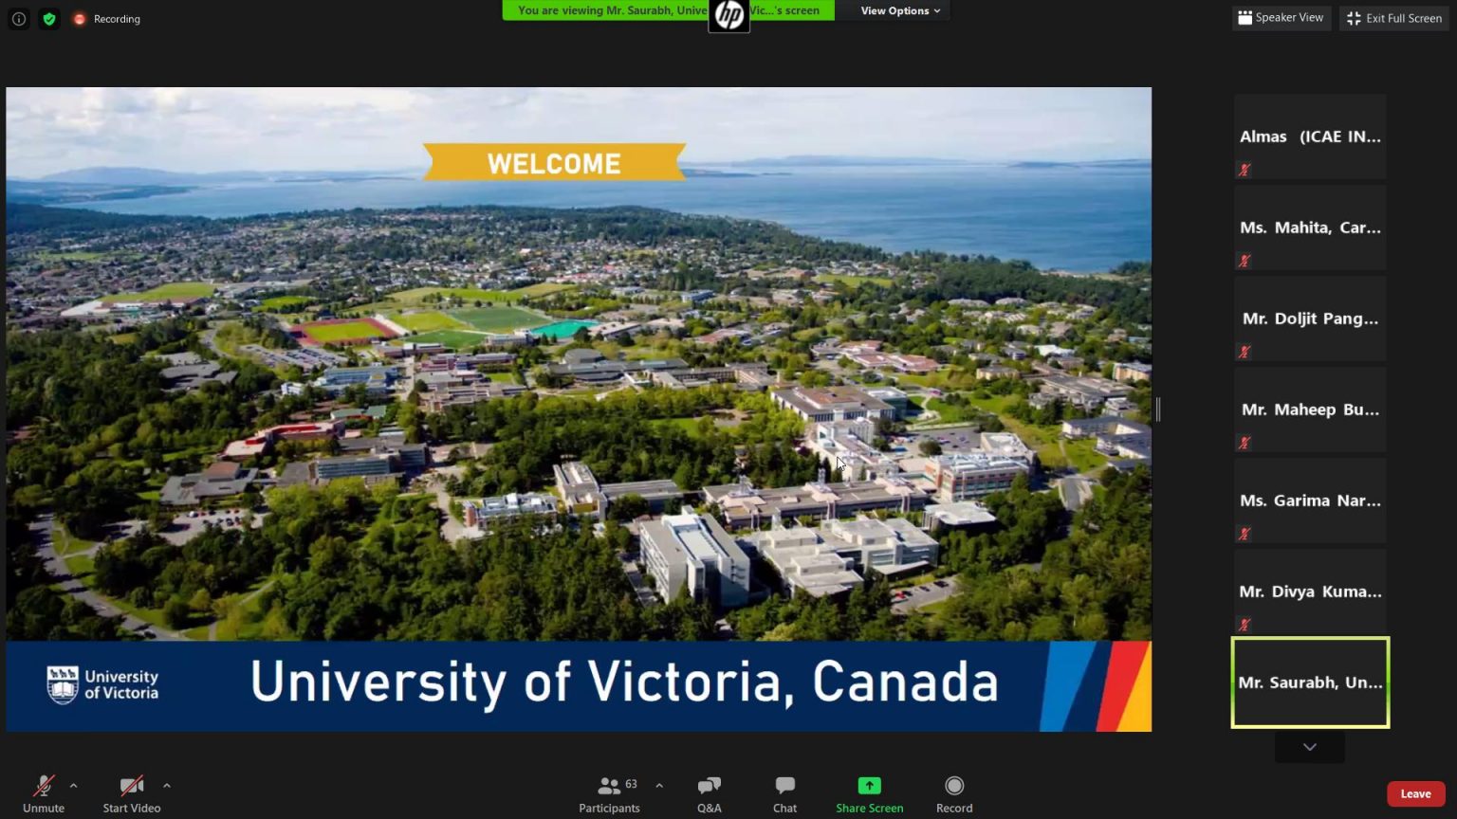The height and width of the screenshot is (819, 1457).
Task: Click the red Leave button
Action: tap(1415, 794)
